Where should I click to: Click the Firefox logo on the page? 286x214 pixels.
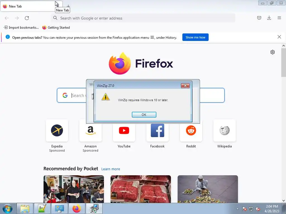tap(141, 63)
